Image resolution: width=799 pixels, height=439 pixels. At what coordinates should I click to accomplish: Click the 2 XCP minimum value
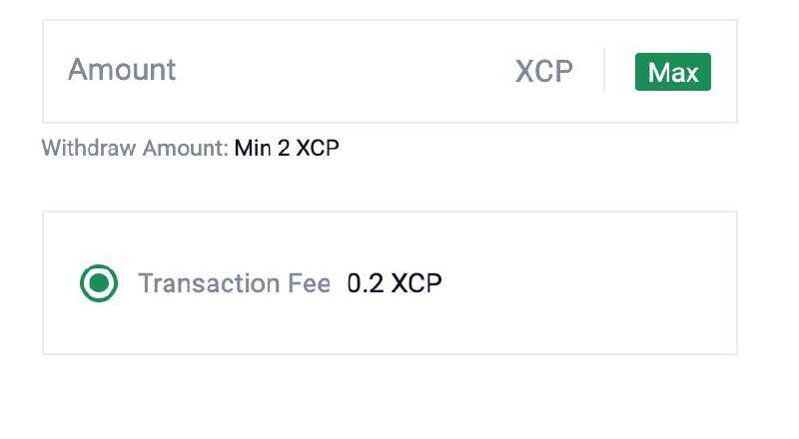click(309, 149)
